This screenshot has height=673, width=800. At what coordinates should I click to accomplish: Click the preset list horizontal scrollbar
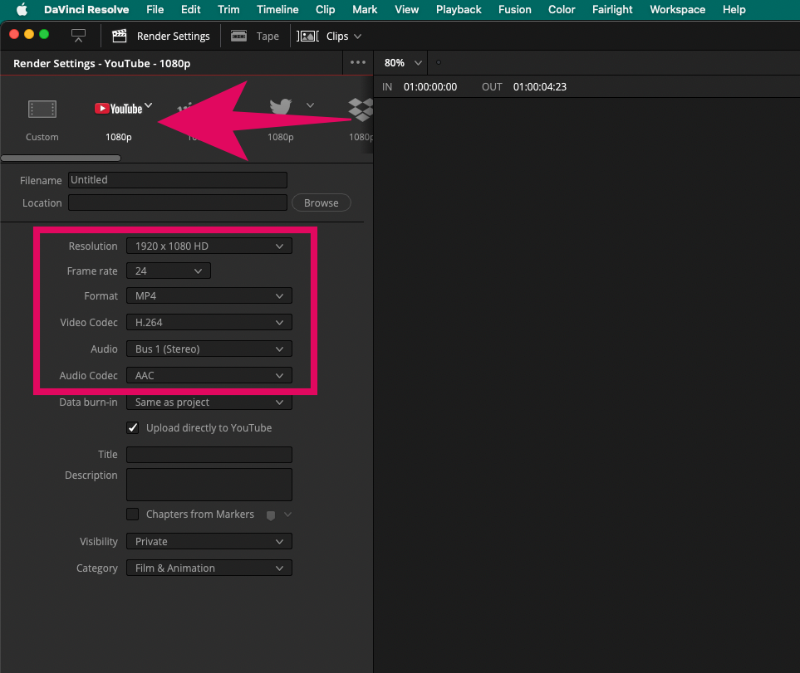click(61, 158)
